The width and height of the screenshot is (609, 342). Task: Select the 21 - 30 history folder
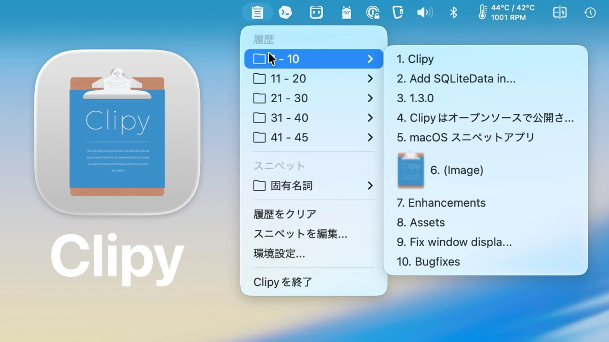tap(314, 98)
